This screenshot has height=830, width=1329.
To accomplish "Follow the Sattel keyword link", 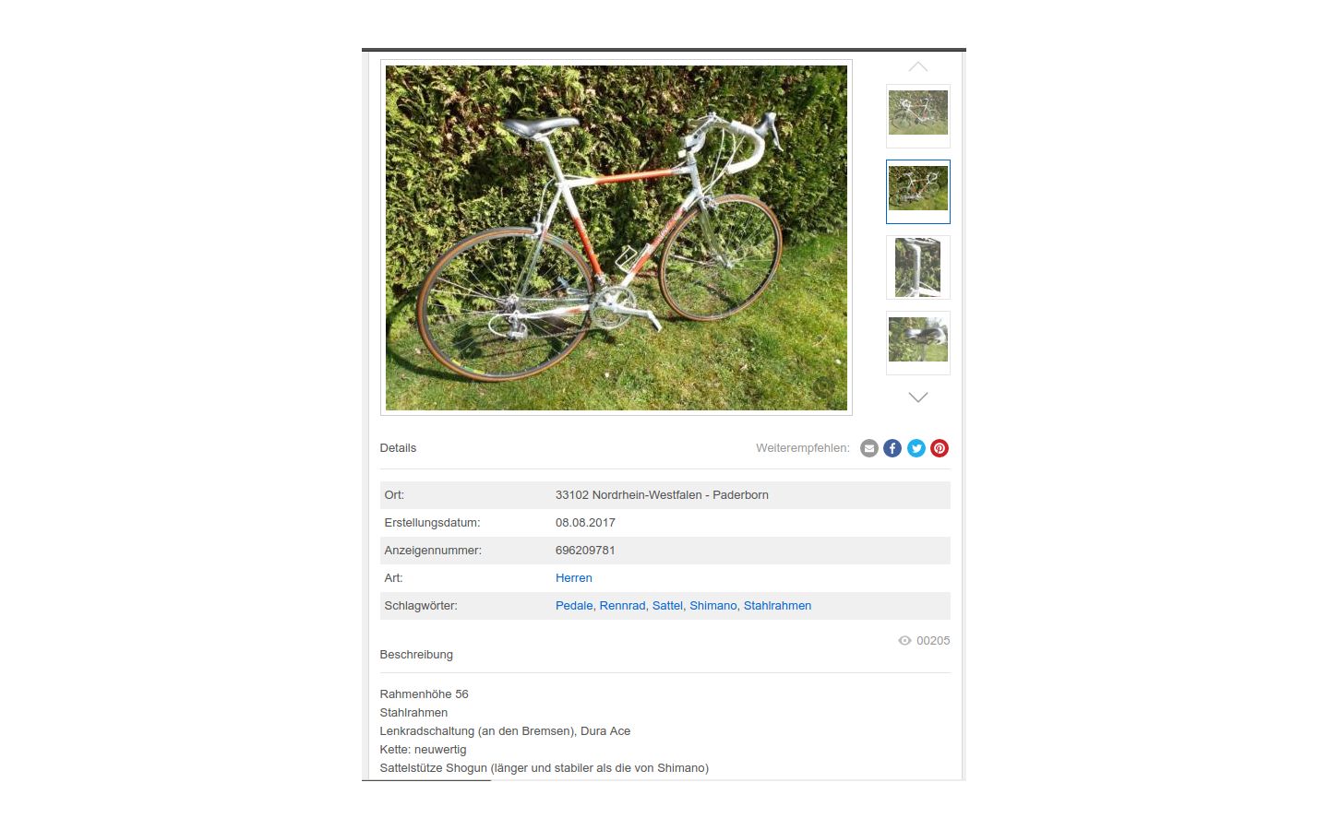I will [x=667, y=606].
